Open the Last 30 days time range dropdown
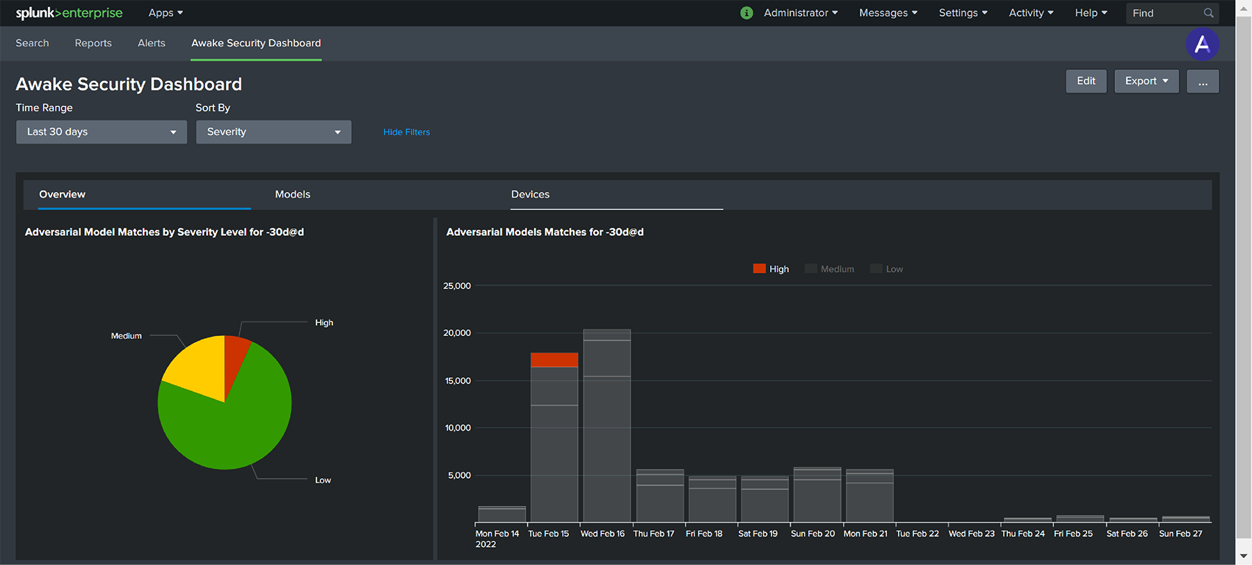 coord(102,132)
